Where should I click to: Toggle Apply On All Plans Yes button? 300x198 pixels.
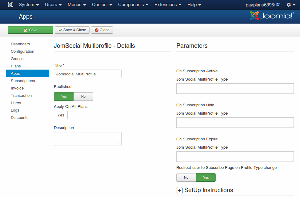click(x=61, y=115)
